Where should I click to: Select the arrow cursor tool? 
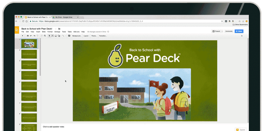49,36
